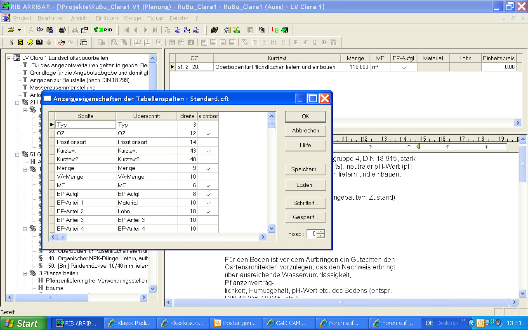Image resolution: width=528 pixels, height=330 pixels.
Task: Click the yellow-highlighted S toolbar icon
Action: tap(20, 42)
